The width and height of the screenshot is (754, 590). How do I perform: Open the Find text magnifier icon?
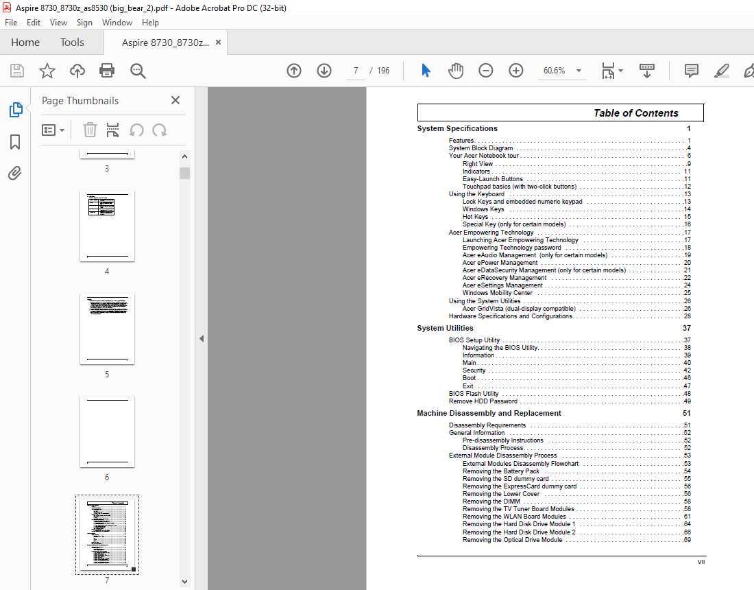tap(138, 71)
